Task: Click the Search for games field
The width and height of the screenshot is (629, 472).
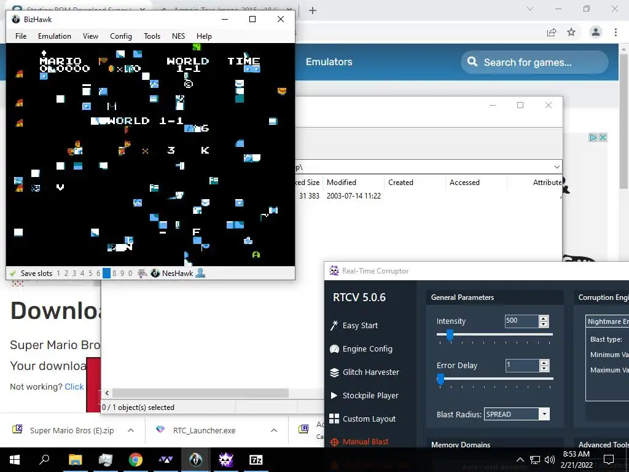Action: click(x=534, y=62)
